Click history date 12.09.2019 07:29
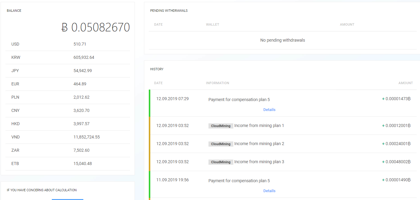The height and width of the screenshot is (200, 420). pos(172,99)
